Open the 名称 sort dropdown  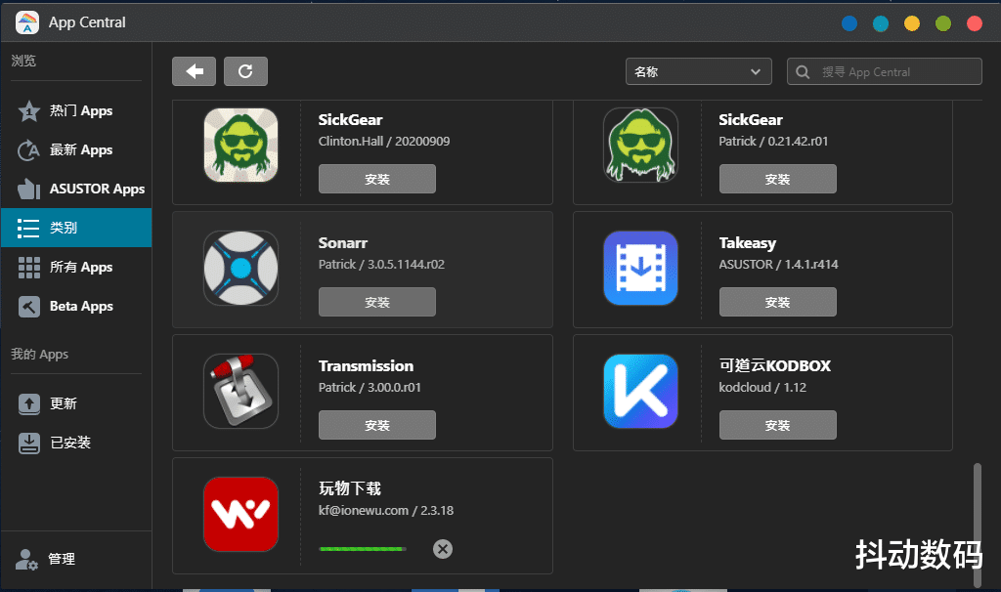(x=698, y=71)
